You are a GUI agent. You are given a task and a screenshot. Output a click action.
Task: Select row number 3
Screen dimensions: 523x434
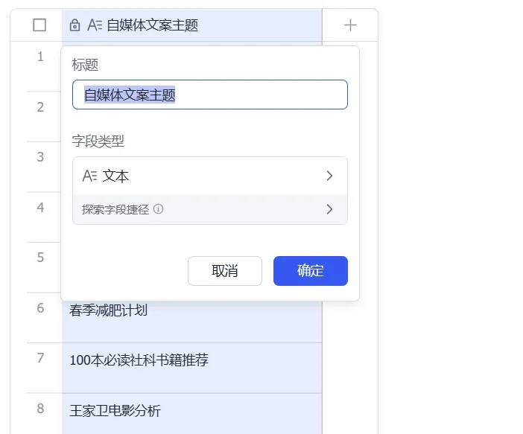click(x=40, y=157)
